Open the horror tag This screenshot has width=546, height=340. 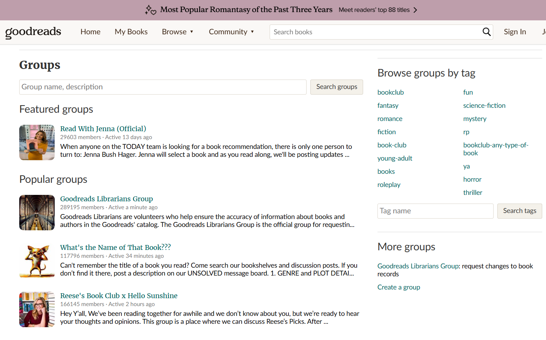click(472, 179)
